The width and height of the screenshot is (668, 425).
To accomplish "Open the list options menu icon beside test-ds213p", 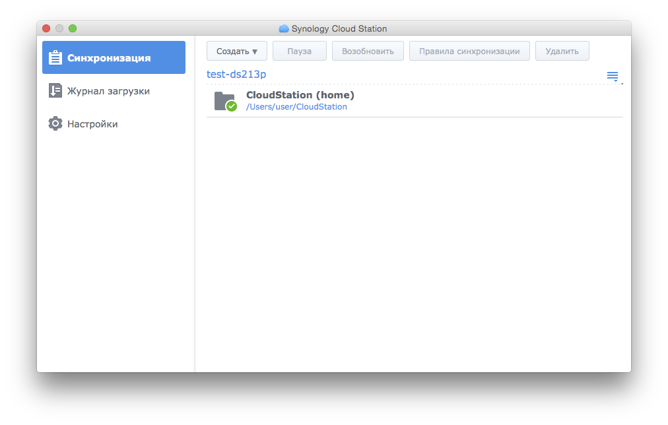I will pyautogui.click(x=613, y=77).
